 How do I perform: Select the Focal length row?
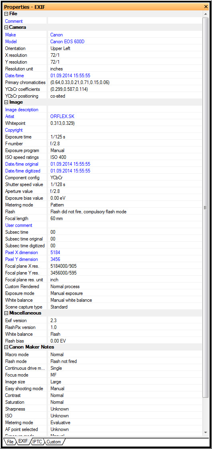point(103,218)
